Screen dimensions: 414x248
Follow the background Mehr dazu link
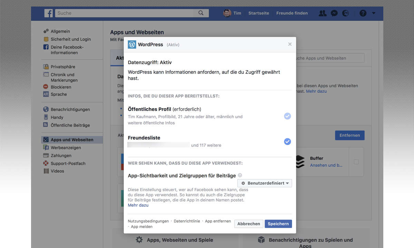pyautogui.click(x=316, y=91)
